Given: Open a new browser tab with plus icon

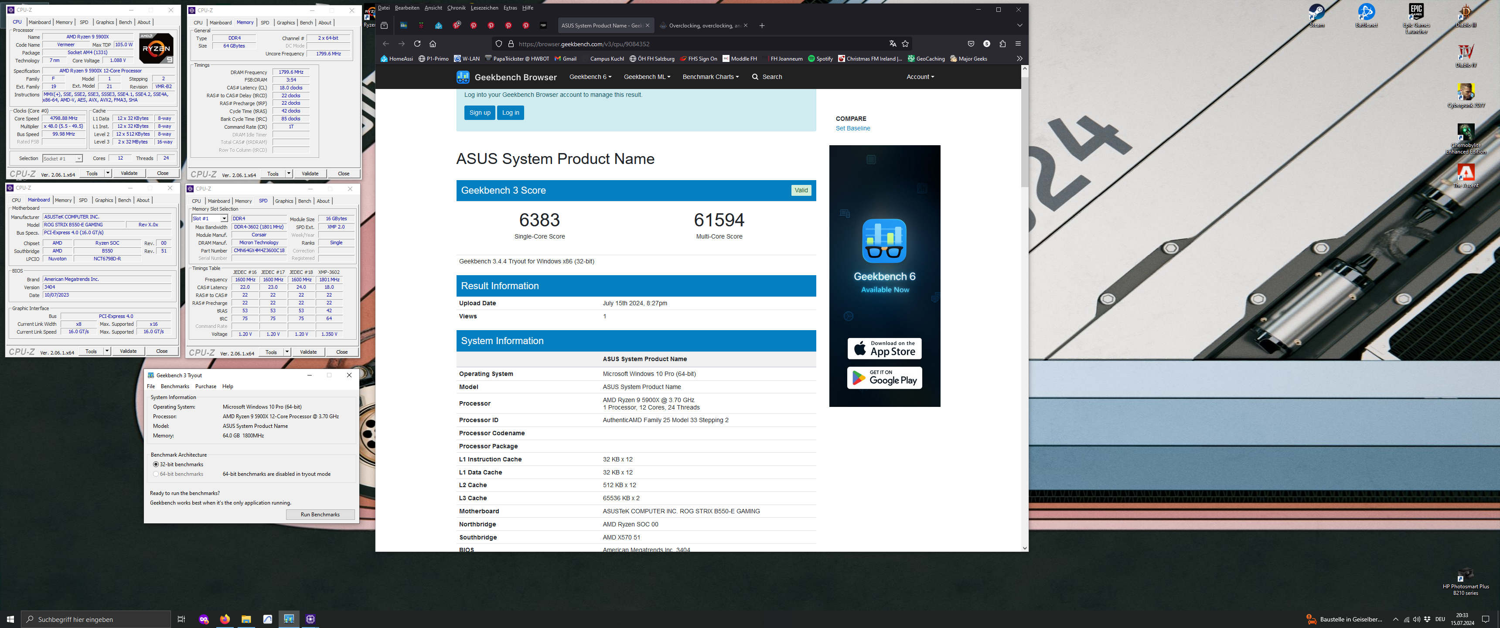Looking at the screenshot, I should (x=762, y=26).
